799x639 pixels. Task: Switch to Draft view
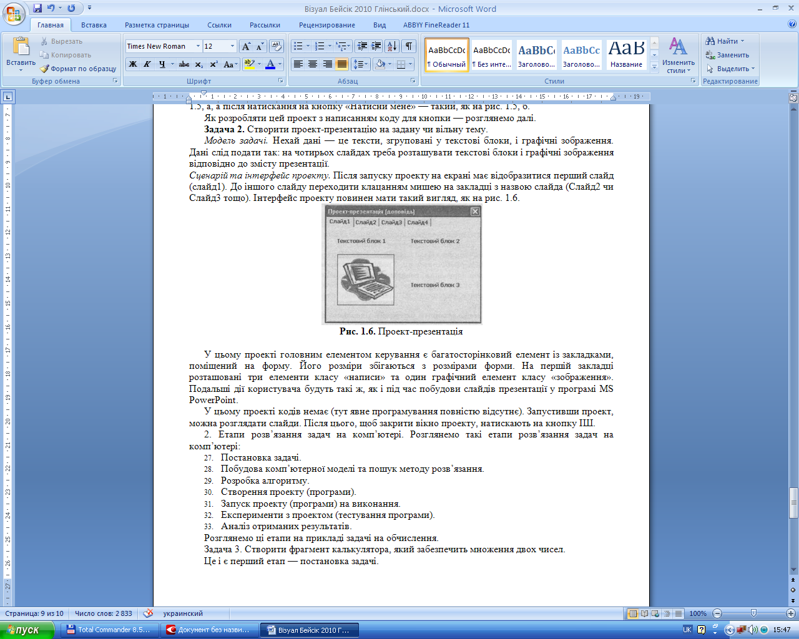[x=679, y=613]
